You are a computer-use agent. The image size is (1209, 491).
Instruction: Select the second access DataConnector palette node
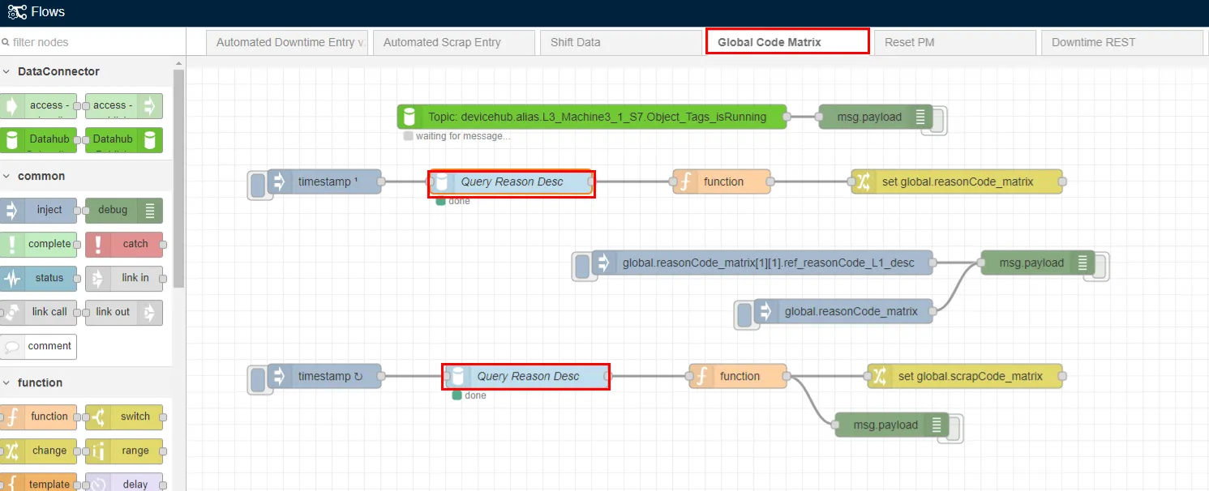click(123, 105)
